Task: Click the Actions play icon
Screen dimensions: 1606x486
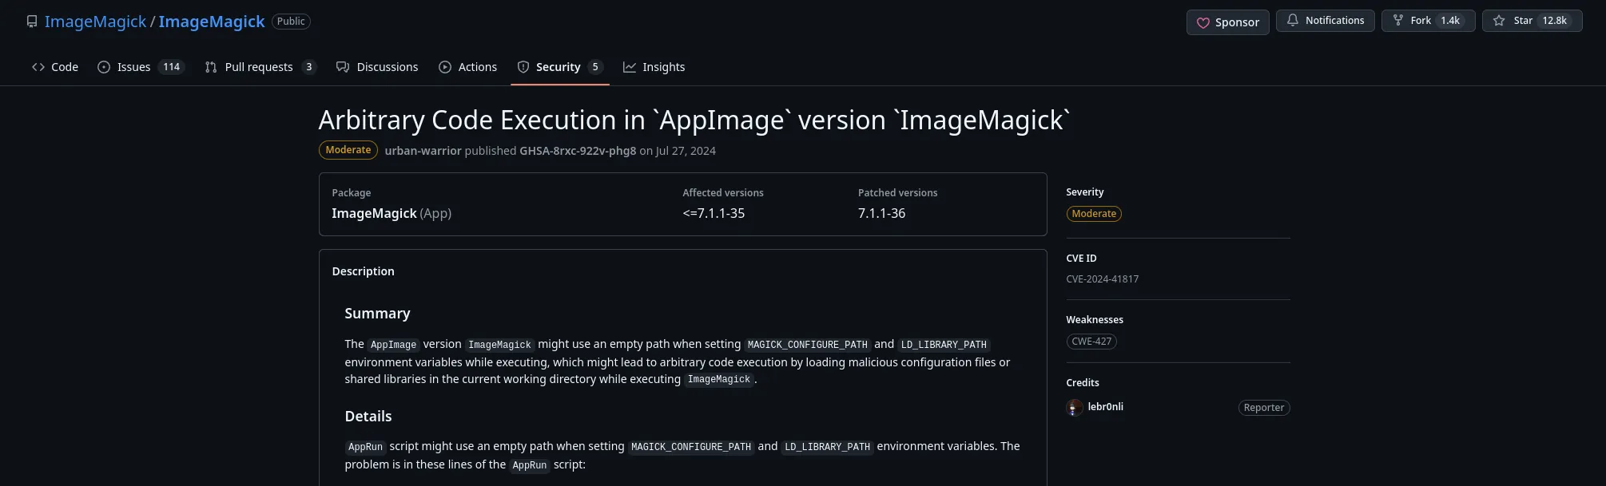Action: (x=445, y=67)
